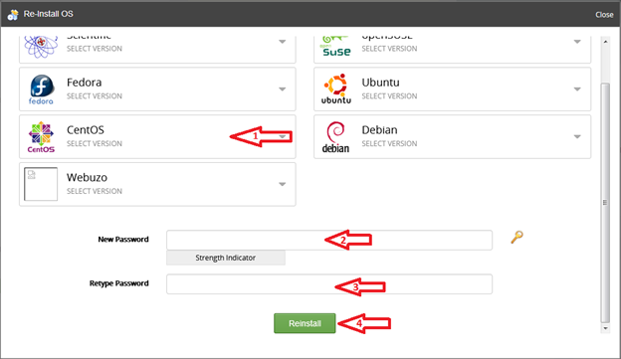Click the CentOS logo icon
Image resolution: width=621 pixels, height=359 pixels.
[x=41, y=137]
